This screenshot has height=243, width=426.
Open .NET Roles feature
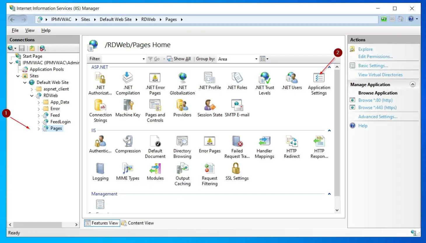point(237,81)
